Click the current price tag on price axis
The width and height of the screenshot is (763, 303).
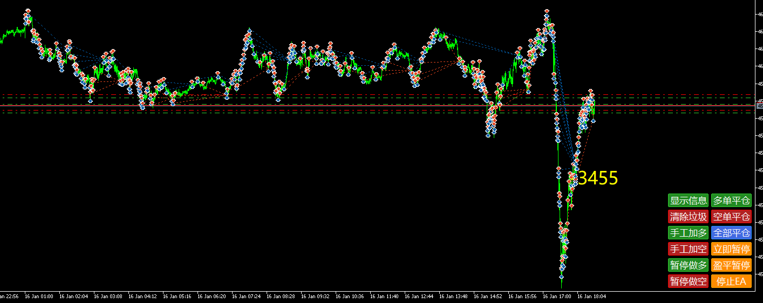759,106
